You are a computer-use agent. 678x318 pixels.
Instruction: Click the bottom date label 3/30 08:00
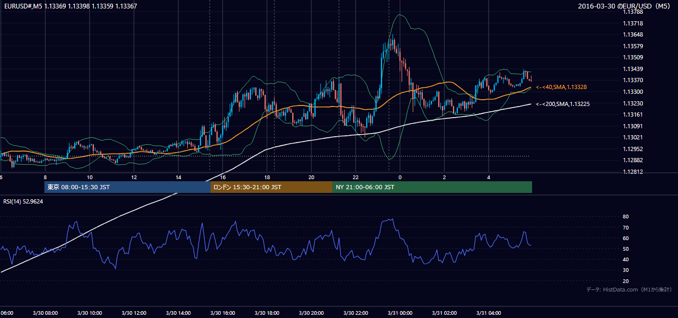pyautogui.click(x=45, y=313)
